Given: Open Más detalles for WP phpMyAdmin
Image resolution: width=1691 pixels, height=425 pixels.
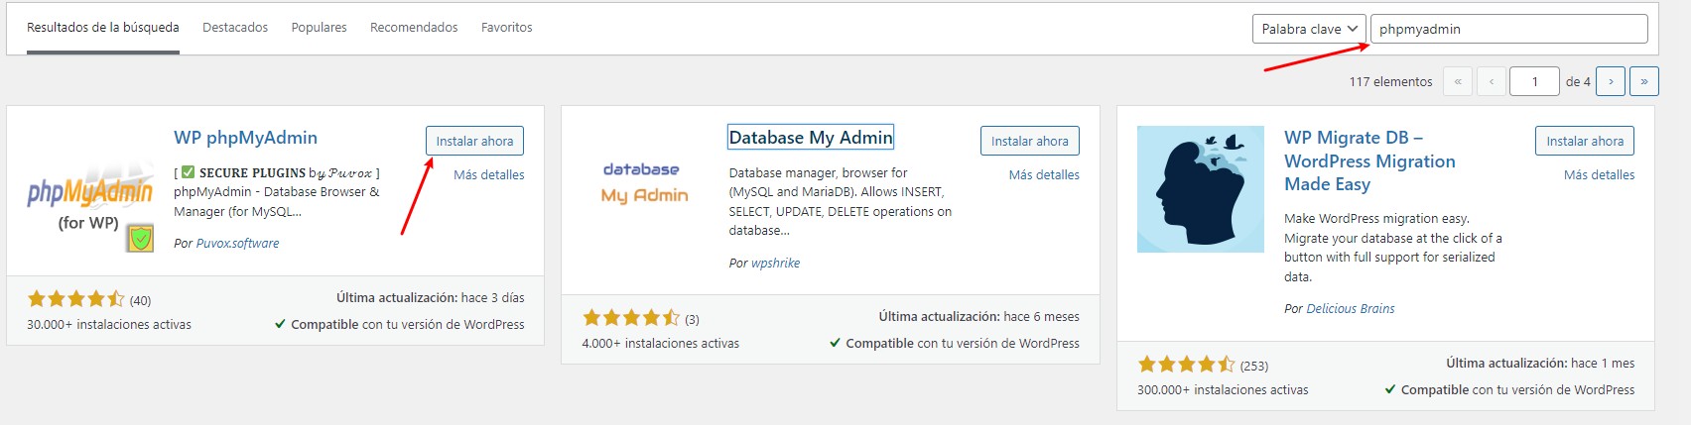Looking at the screenshot, I should point(488,174).
